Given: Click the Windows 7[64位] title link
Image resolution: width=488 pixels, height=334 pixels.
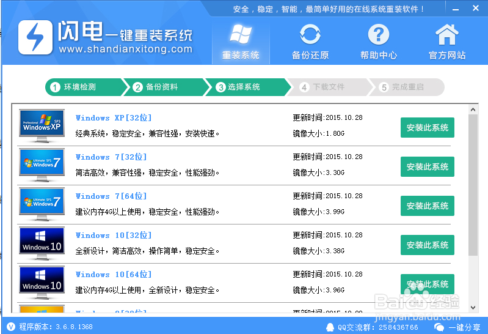Looking at the screenshot, I should pos(111,196).
